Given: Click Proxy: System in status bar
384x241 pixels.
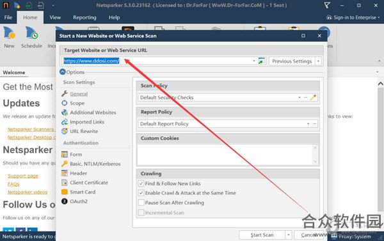Looking at the screenshot, I should click(x=351, y=237).
